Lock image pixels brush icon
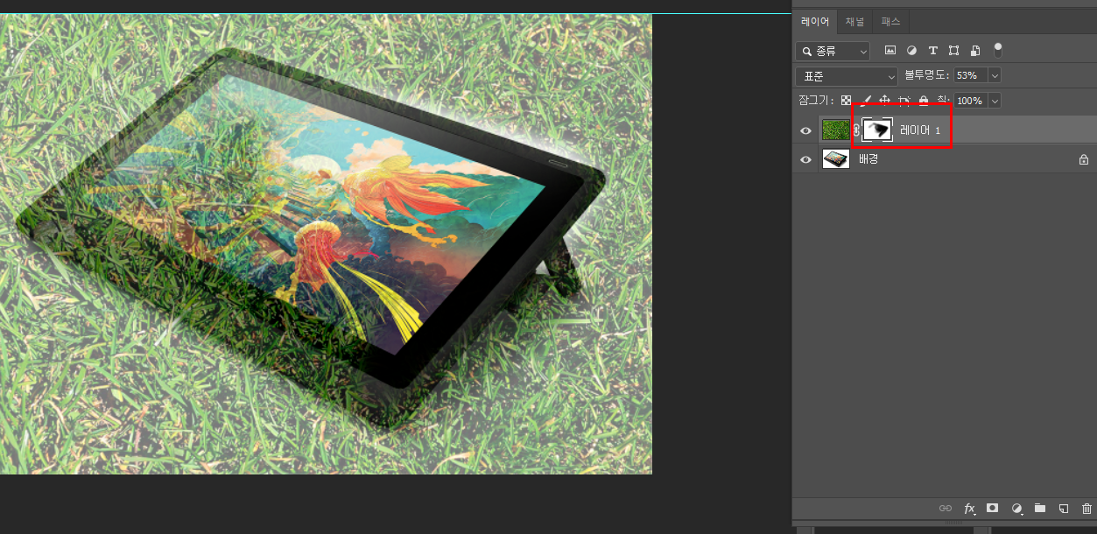Image resolution: width=1097 pixels, height=534 pixels. (x=865, y=101)
